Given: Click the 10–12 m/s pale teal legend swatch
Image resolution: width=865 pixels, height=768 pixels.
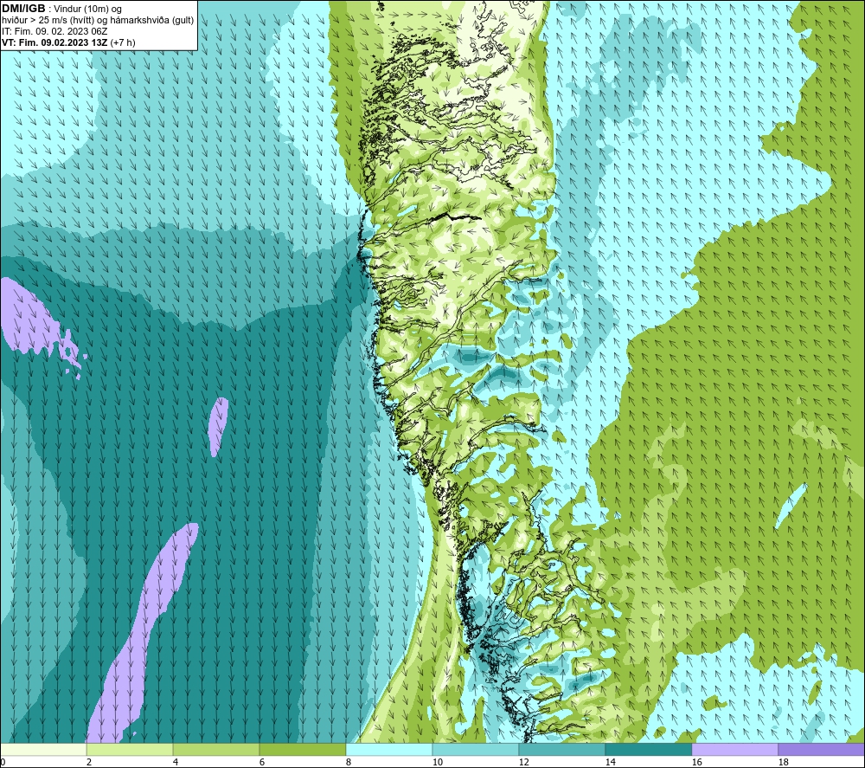Looking at the screenshot, I should click(475, 750).
